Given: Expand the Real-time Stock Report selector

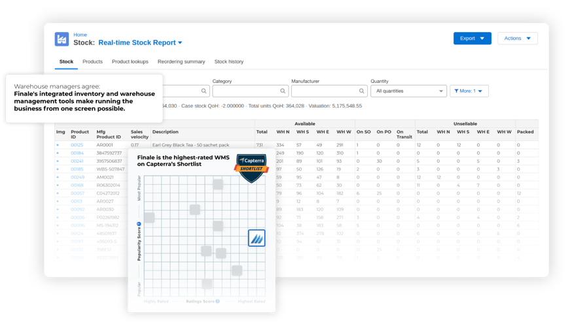Looking at the screenshot, I should [141, 42].
